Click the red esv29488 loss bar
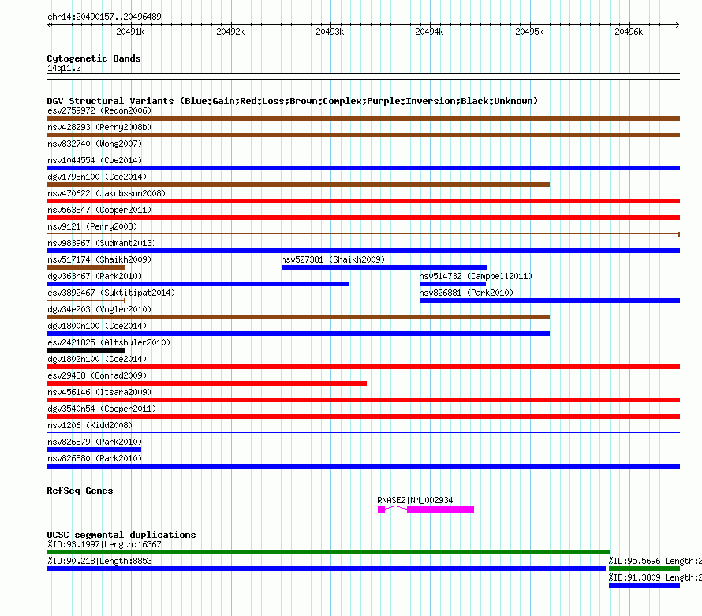The image size is (702, 616). click(x=207, y=383)
